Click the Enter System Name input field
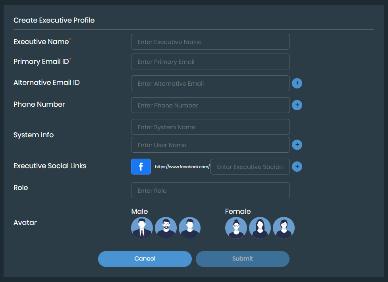 click(x=210, y=127)
